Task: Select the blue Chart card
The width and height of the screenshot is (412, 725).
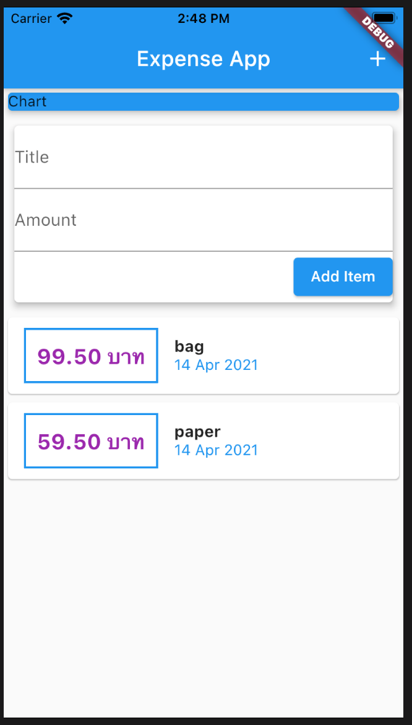Action: point(203,101)
